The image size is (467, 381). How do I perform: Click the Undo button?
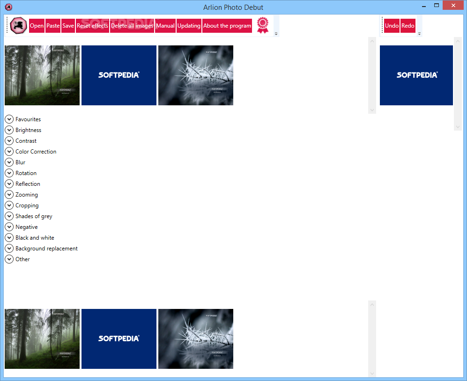coord(392,26)
